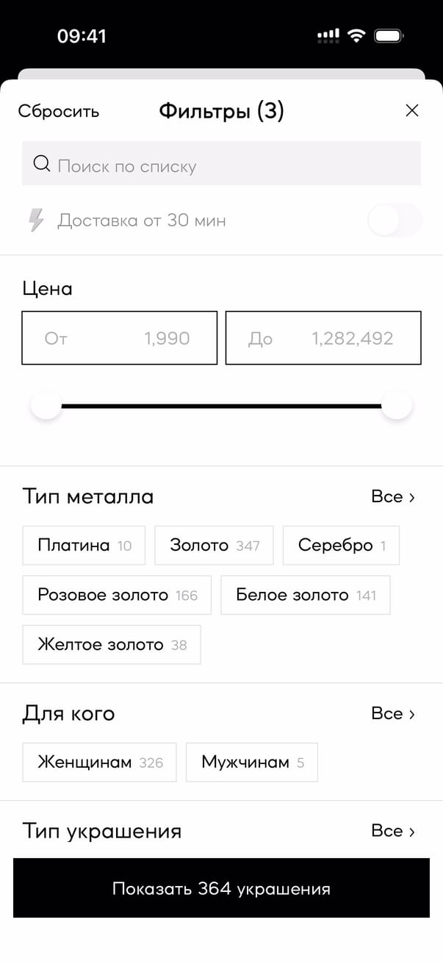Viewport: 443px width, 964px height.
Task: Click the maximum price slider handle
Action: [397, 405]
